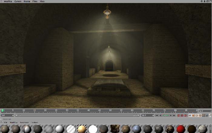
Task: Click the viewport menu grip icon
Action: coord(2,1)
